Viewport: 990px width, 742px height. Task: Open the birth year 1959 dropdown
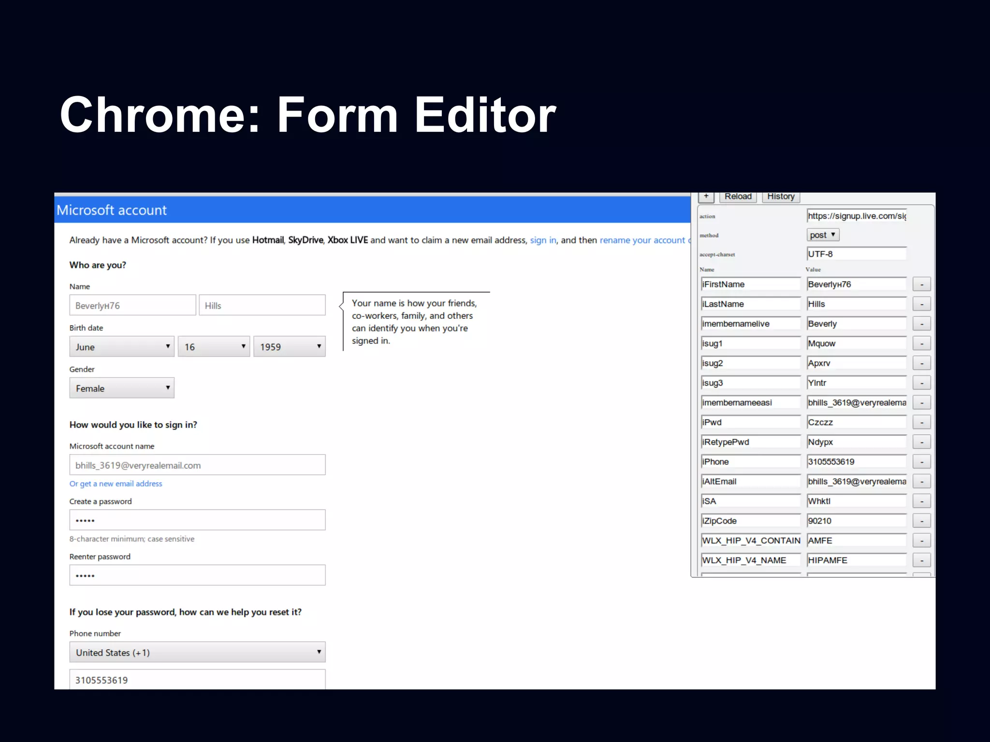[x=290, y=346]
